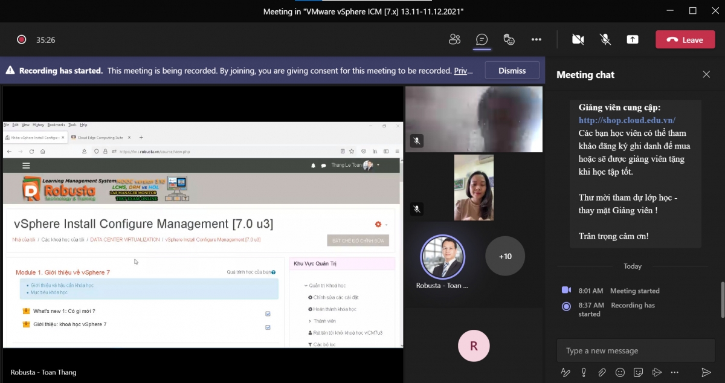
Task: Open a new browser tab with plus
Action: [141, 138]
